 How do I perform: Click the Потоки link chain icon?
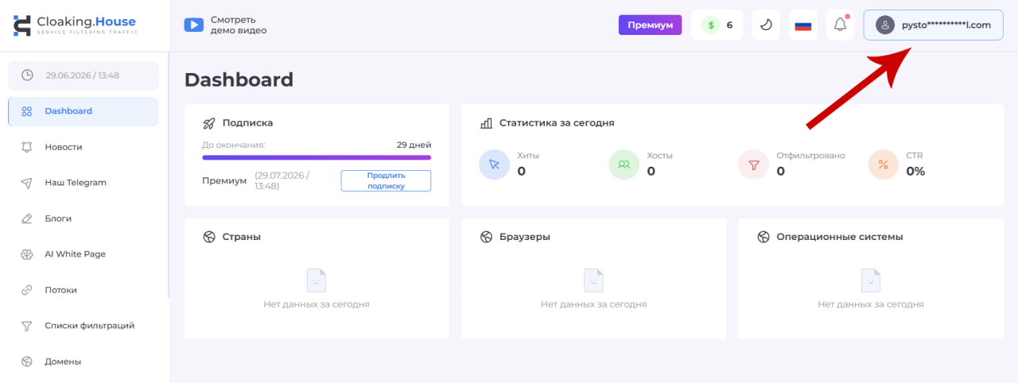[27, 290]
